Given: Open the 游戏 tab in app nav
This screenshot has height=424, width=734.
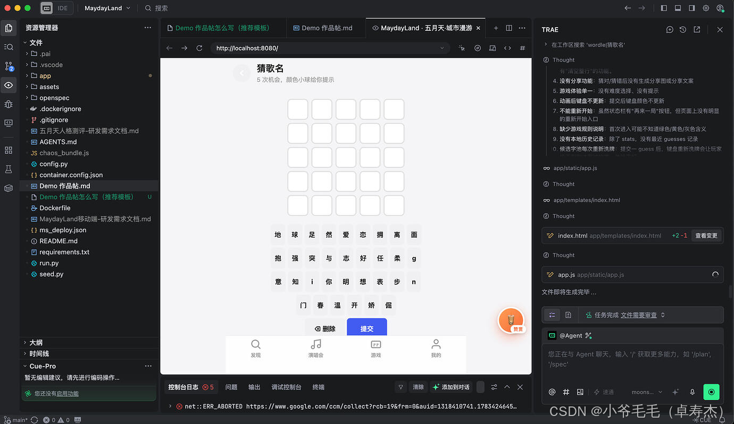Looking at the screenshot, I should (376, 349).
